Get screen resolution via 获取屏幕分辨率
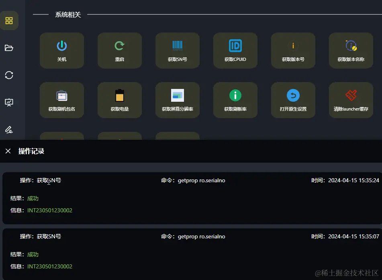Screen dimensions: 382x280 (x=178, y=100)
